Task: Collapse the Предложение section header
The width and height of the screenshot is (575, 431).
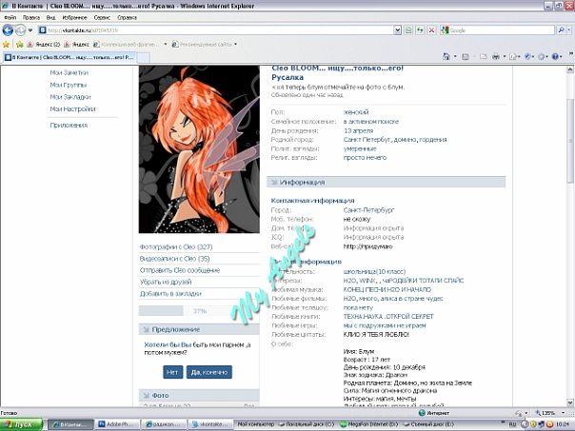Action: (199, 329)
